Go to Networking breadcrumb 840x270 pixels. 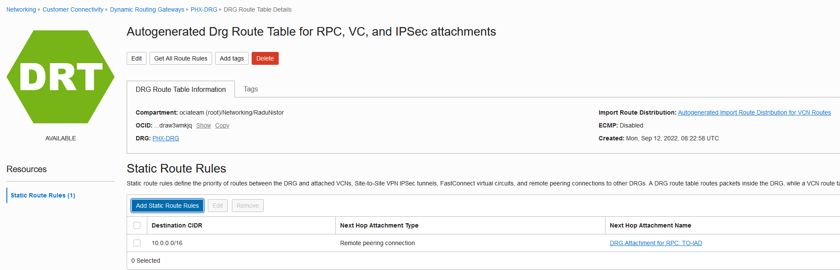[21, 9]
